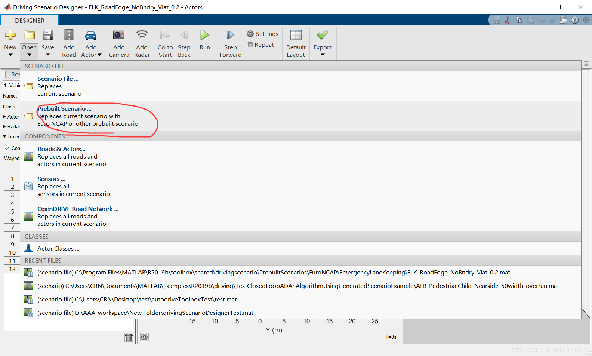Click the New scenario plus icon
Image resolution: width=592 pixels, height=356 pixels.
pyautogui.click(x=10, y=35)
